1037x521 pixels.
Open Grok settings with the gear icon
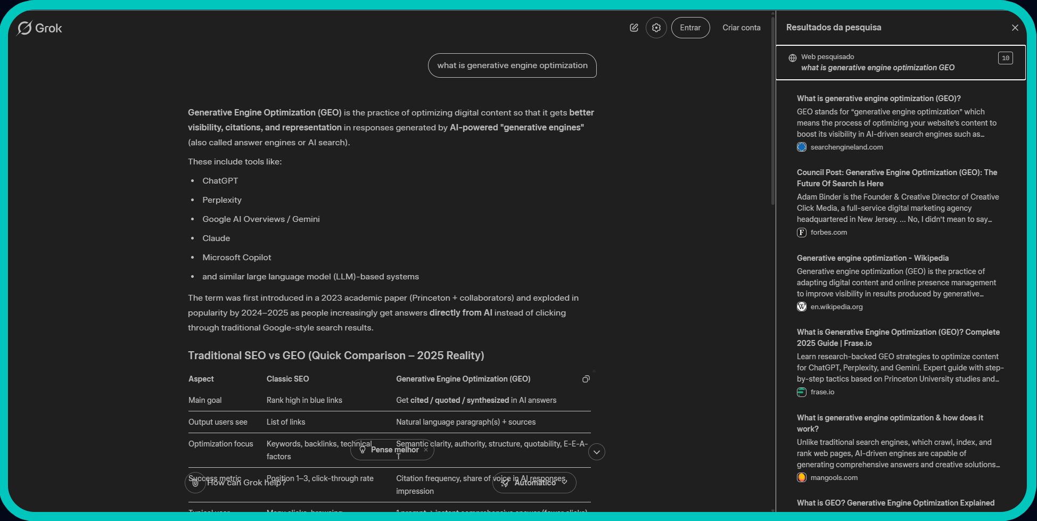656,27
